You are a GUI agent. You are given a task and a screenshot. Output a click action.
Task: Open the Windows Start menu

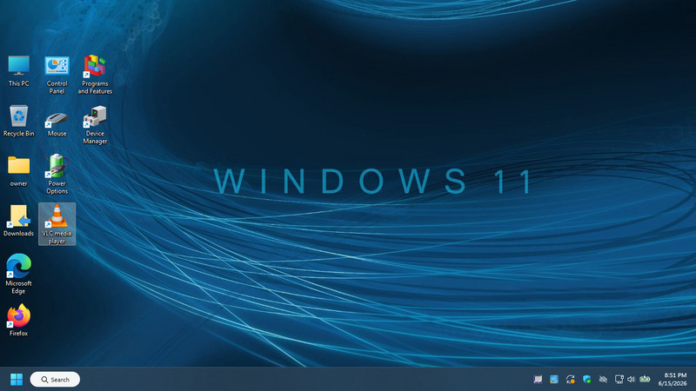17,380
